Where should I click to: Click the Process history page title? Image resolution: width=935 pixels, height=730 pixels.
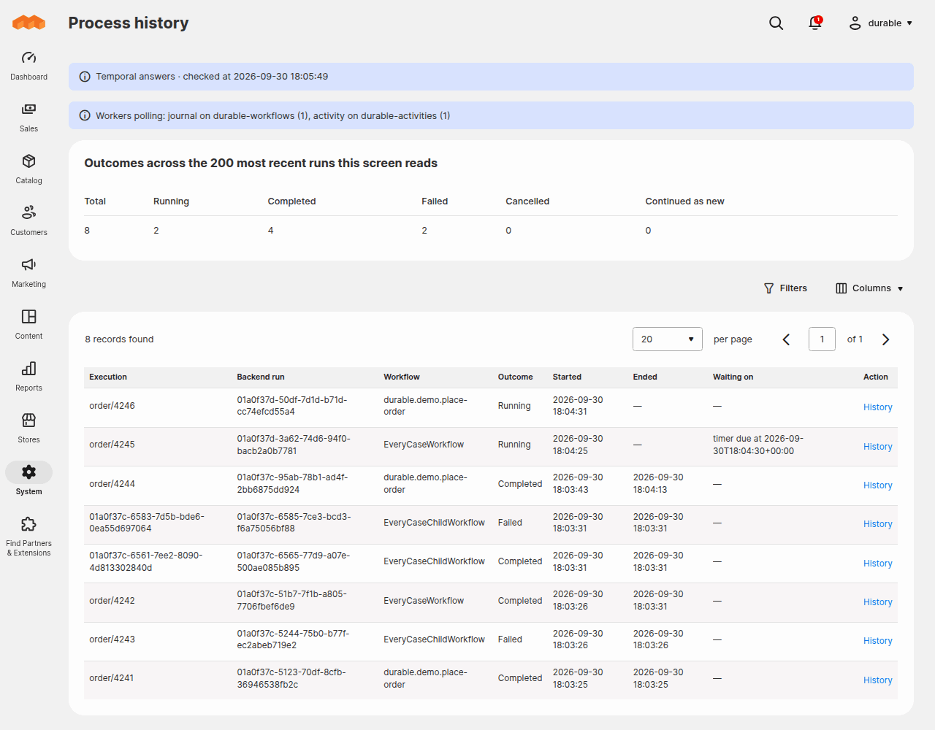(129, 23)
